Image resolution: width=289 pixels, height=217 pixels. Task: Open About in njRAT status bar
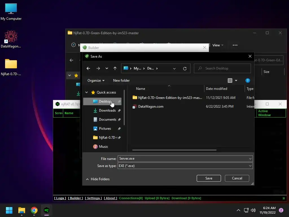point(110,198)
